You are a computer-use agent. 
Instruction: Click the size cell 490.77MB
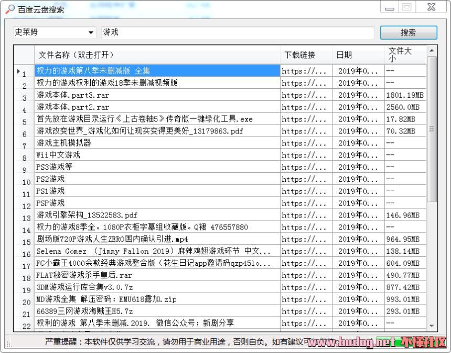click(405, 275)
